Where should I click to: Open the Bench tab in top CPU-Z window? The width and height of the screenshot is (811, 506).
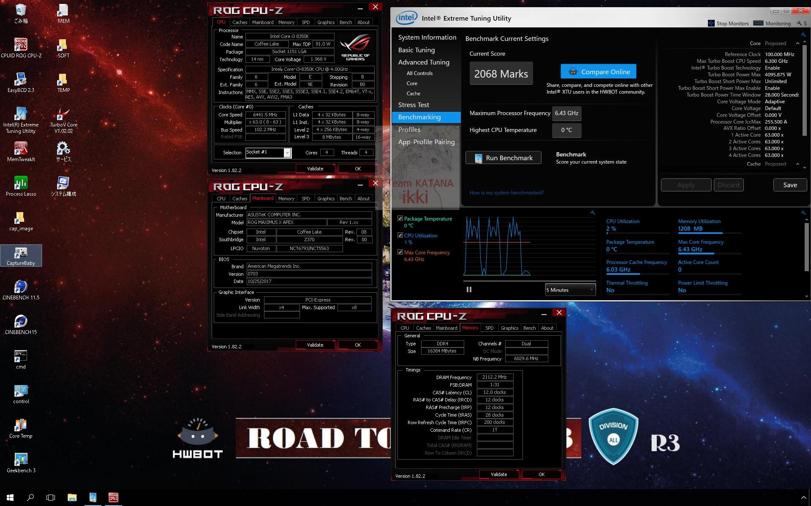click(x=346, y=22)
